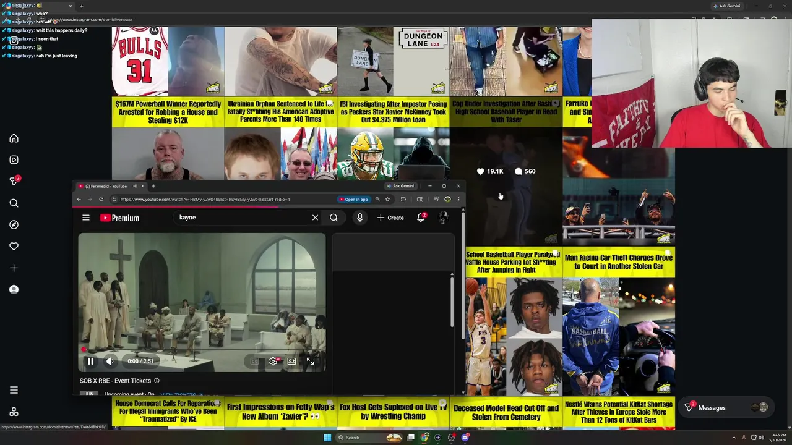Screen dimensions: 792x445
Task: Click Ask Gemini in the YouTube window
Action: 400,186
